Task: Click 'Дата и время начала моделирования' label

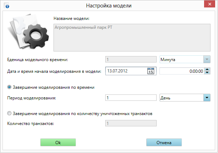Action: (54, 71)
